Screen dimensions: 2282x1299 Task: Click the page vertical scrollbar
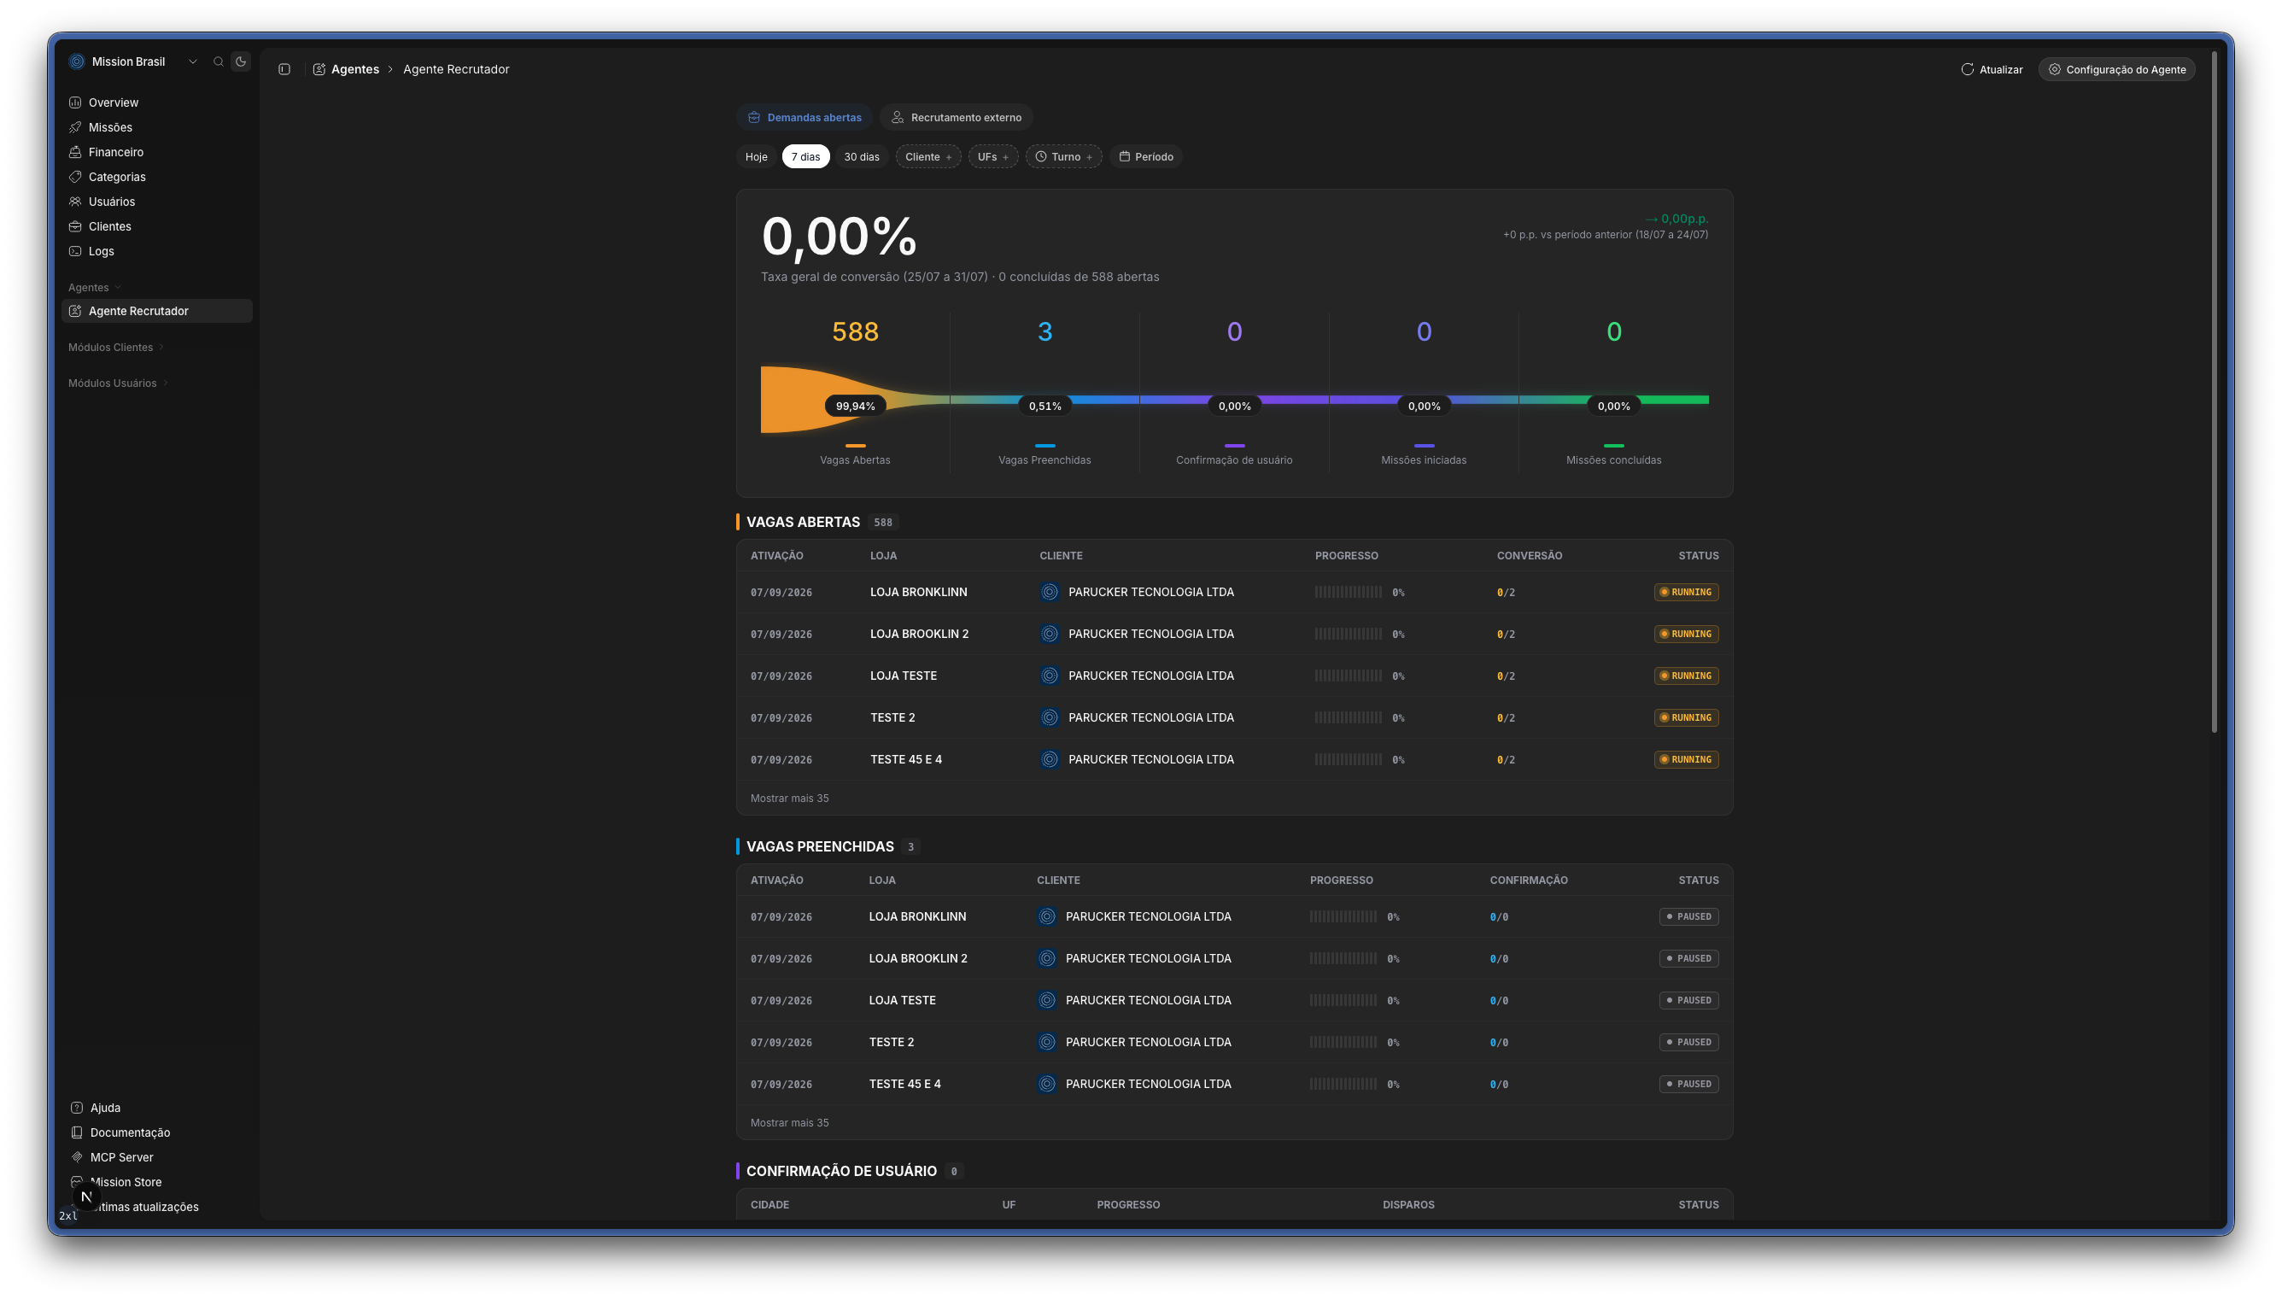[x=2215, y=393]
